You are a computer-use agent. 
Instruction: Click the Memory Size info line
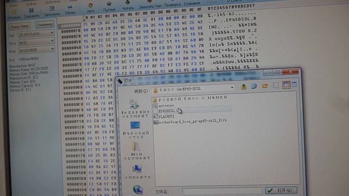(x=29, y=73)
